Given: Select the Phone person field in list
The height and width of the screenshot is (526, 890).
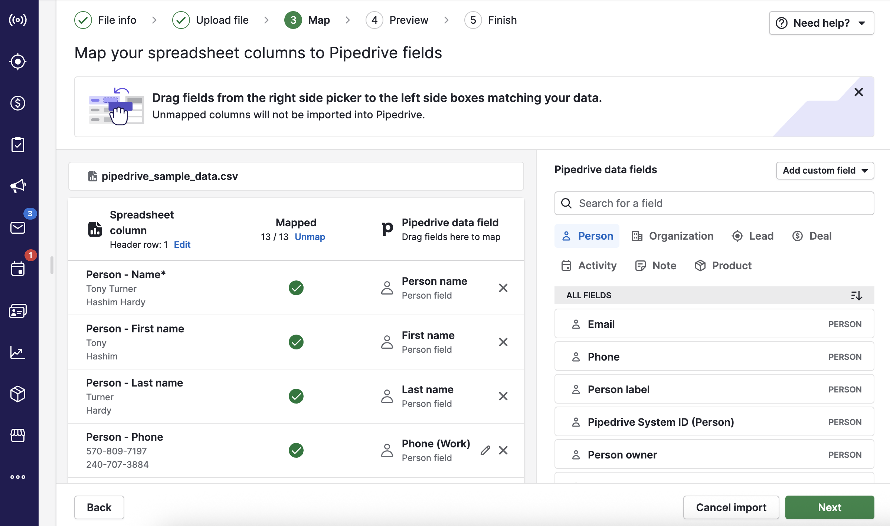Looking at the screenshot, I should click(714, 357).
